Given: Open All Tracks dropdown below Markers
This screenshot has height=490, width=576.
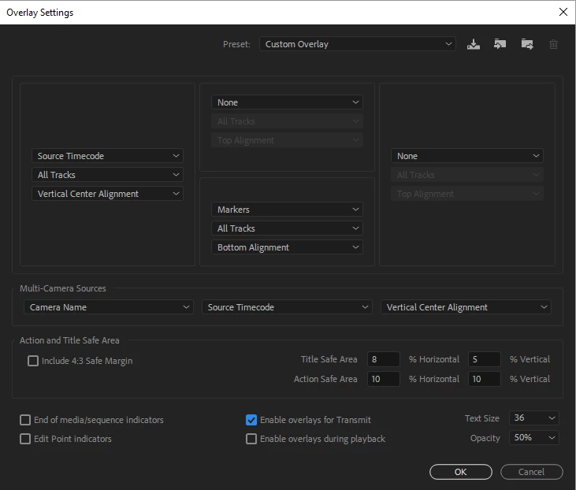Looking at the screenshot, I should [x=287, y=228].
